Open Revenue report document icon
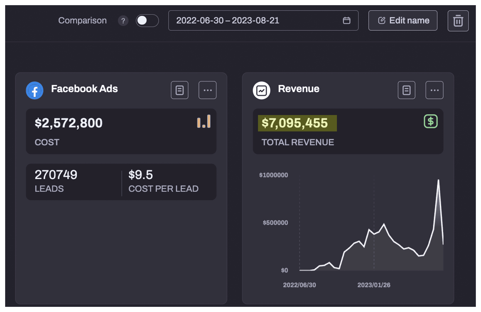Viewport: 481px width, 312px height. [406, 90]
